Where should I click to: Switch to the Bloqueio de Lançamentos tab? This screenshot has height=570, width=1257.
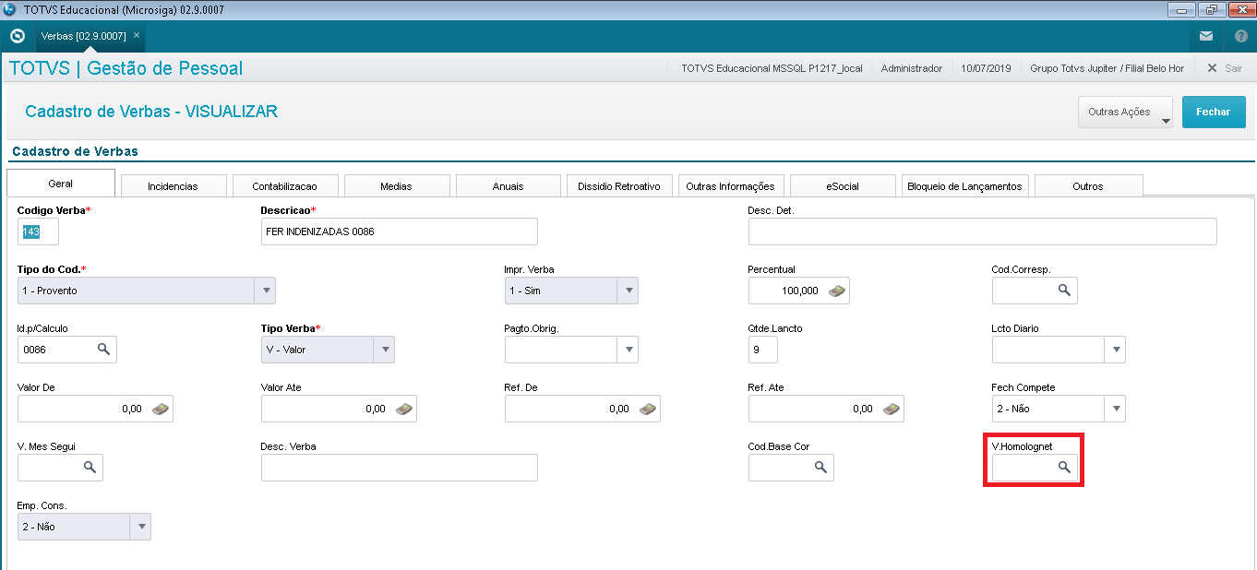(964, 185)
